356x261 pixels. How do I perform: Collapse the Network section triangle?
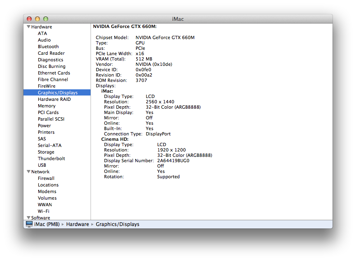pyautogui.click(x=29, y=172)
